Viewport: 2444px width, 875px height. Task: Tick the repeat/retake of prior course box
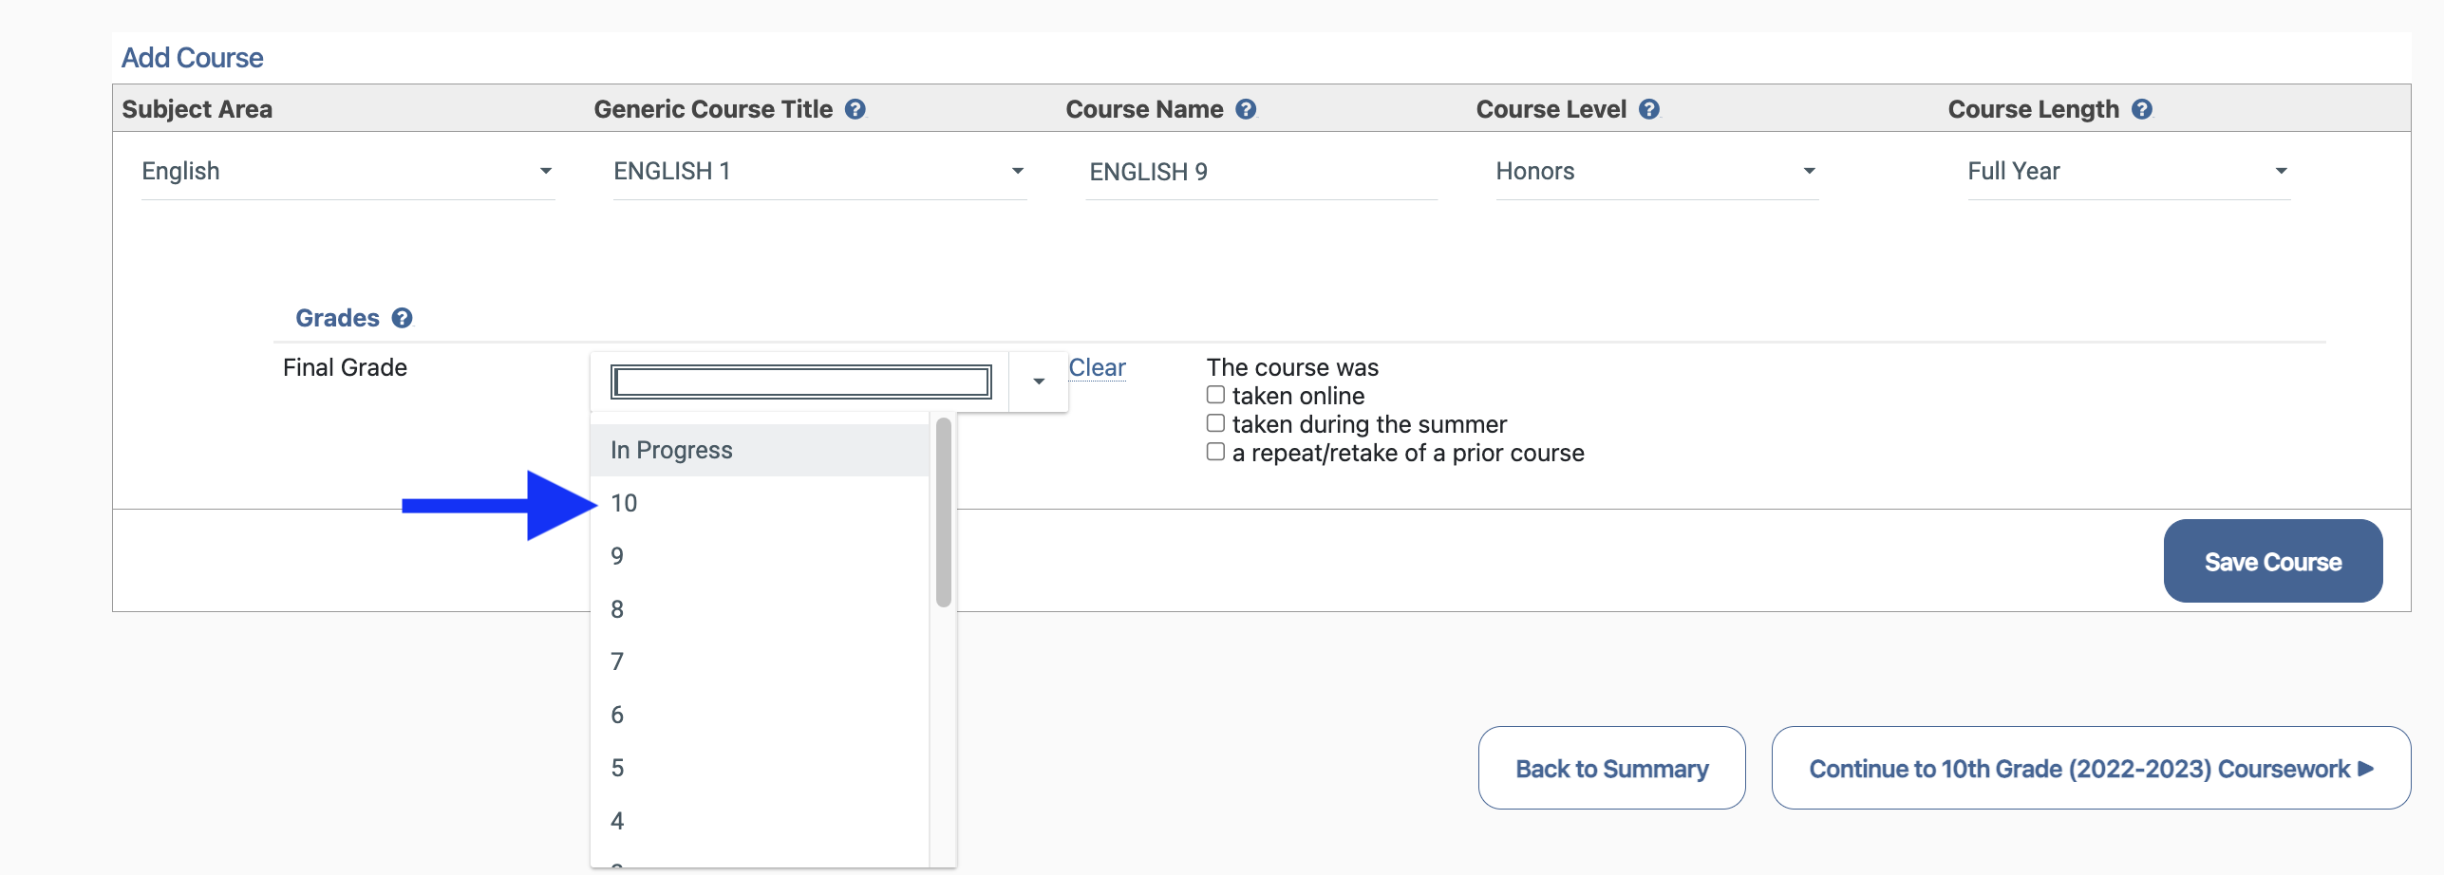pos(1215,452)
